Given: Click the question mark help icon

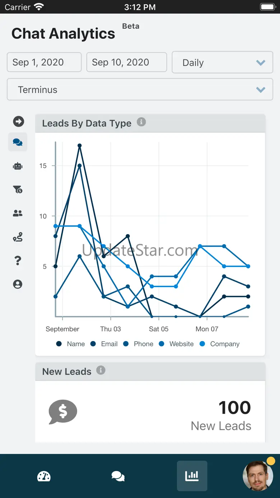Looking at the screenshot, I should tap(18, 261).
